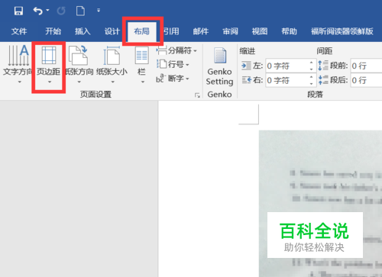The width and height of the screenshot is (382, 277).
Task: Open the 福昕阅读器领鲜版 tab
Action: (x=342, y=31)
